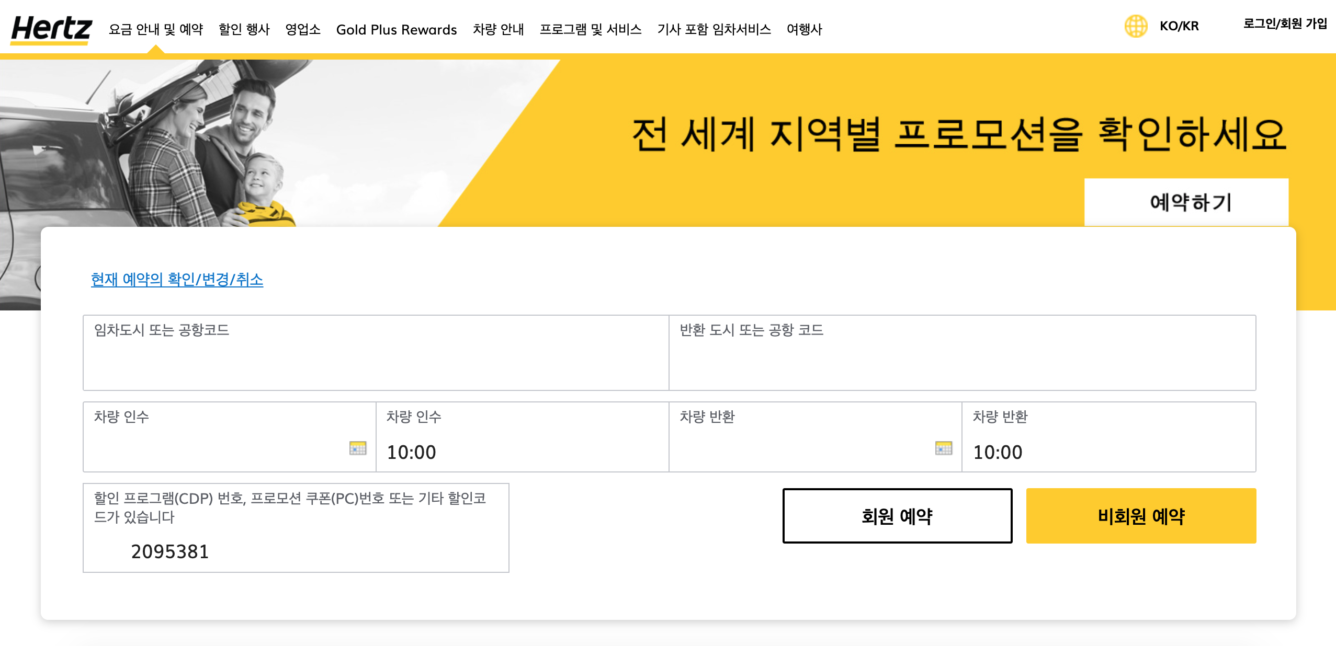This screenshot has height=646, width=1336.
Task: Open the return date calendar icon
Action: pos(944,448)
